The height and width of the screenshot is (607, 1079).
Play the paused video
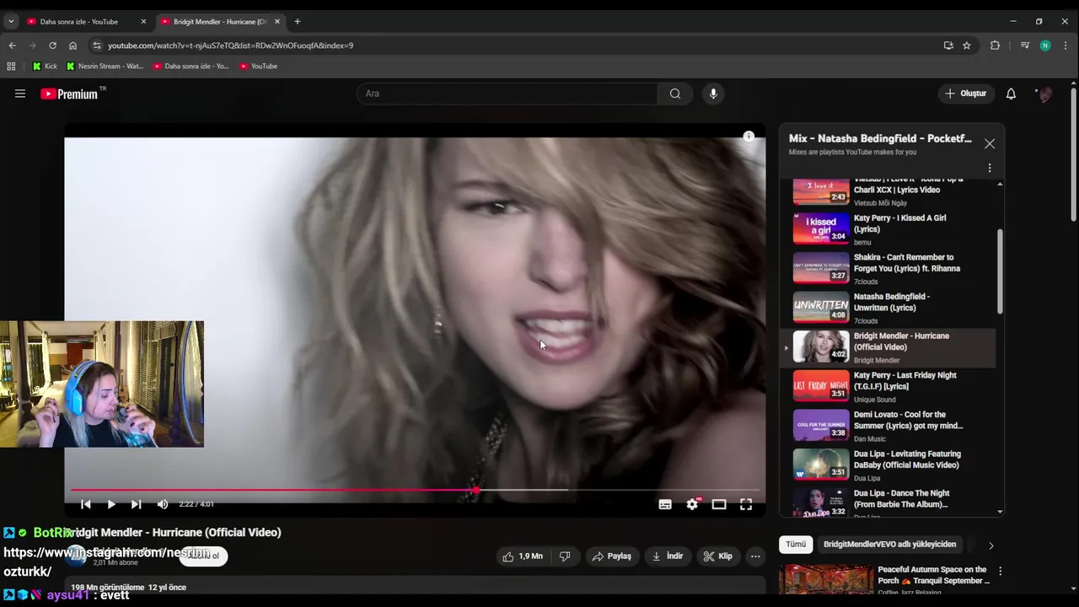[110, 504]
